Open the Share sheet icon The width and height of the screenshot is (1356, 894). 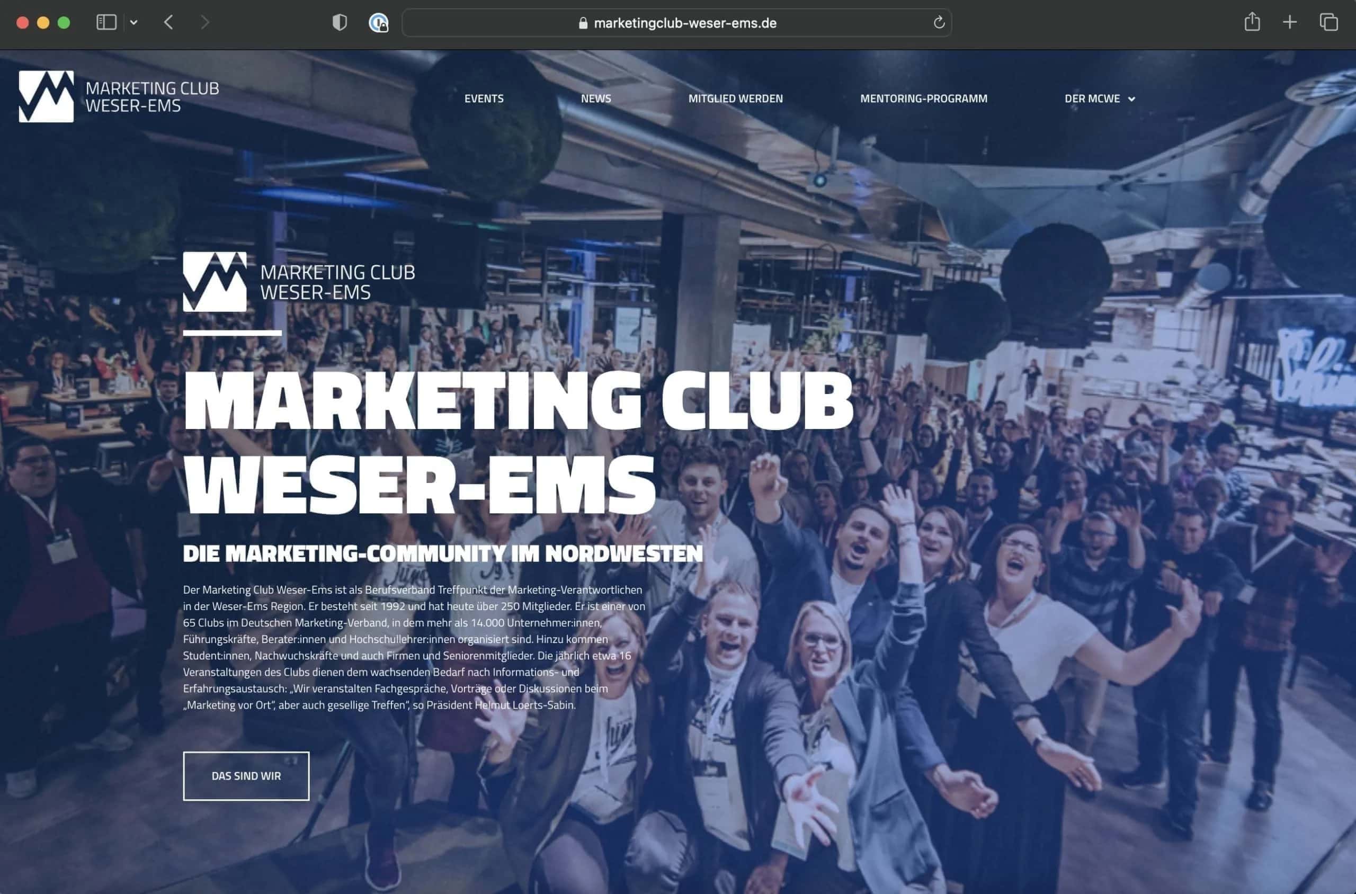pyautogui.click(x=1252, y=22)
